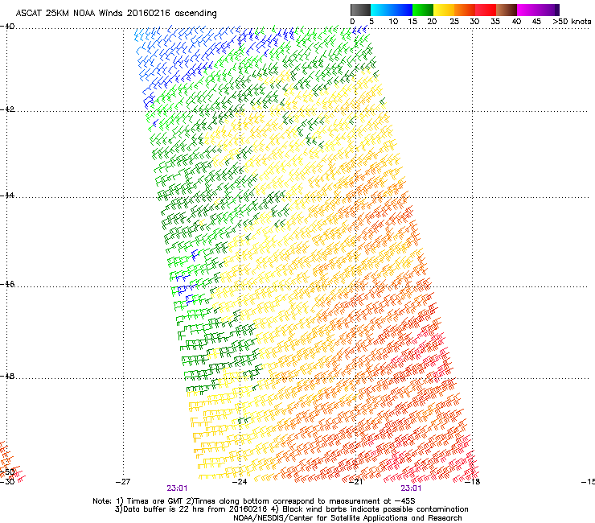
Task: Click the '>50 knots' legend label
Action: [572, 22]
